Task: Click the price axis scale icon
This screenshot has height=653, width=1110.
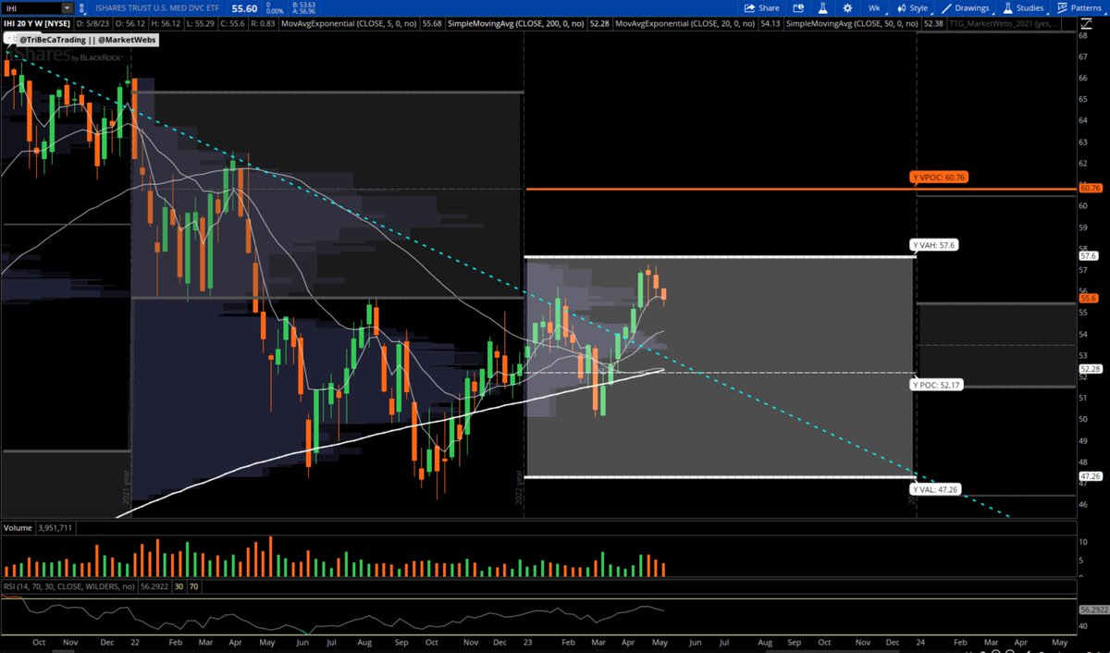Action: 1086,24
